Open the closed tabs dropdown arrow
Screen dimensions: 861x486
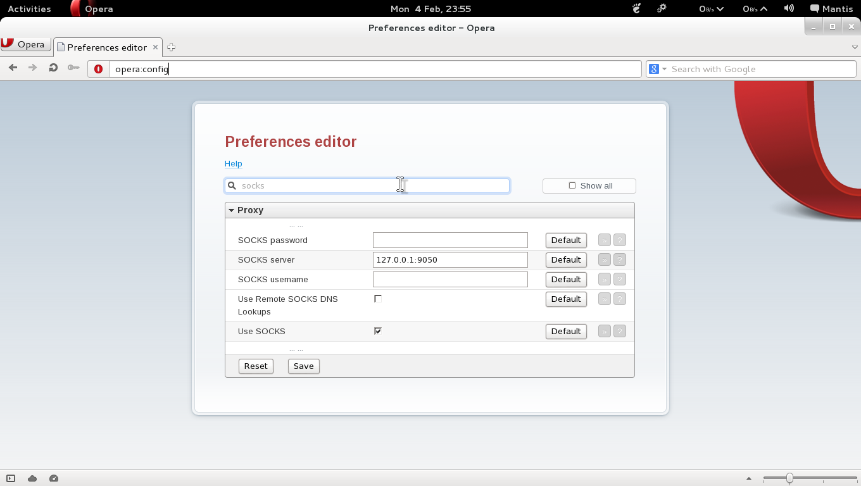855,47
